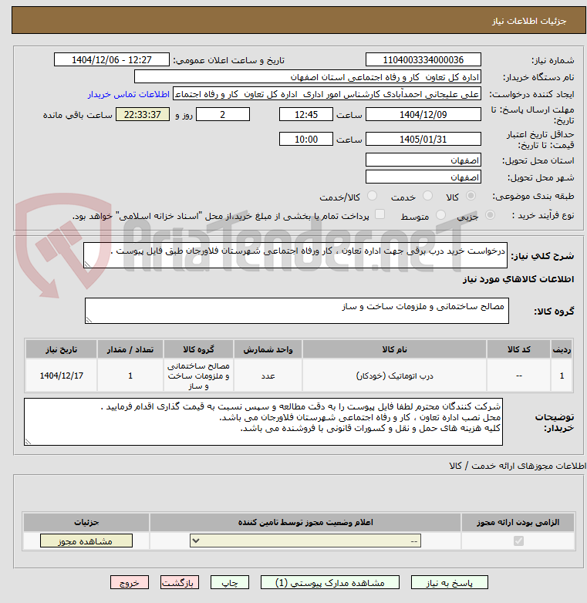Screen dimensions: 587x603
Task: Select the خدمت radio button
Action: (x=427, y=196)
